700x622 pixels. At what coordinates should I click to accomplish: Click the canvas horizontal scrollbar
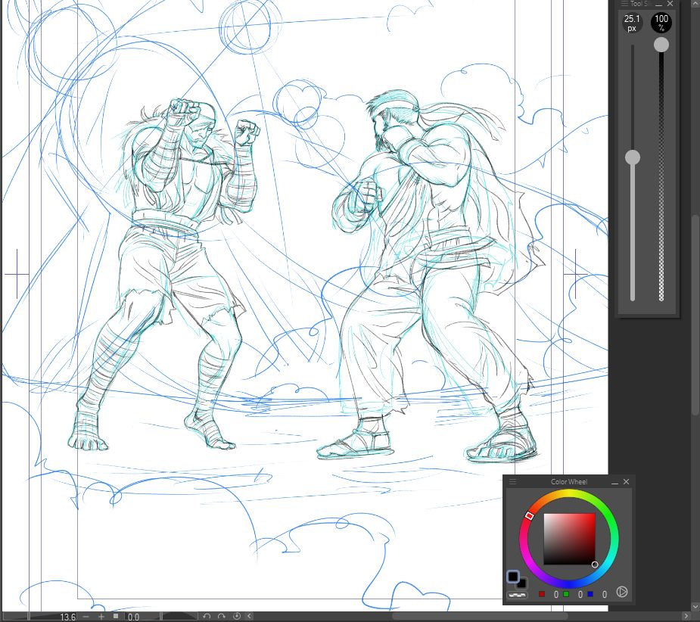pos(480,617)
